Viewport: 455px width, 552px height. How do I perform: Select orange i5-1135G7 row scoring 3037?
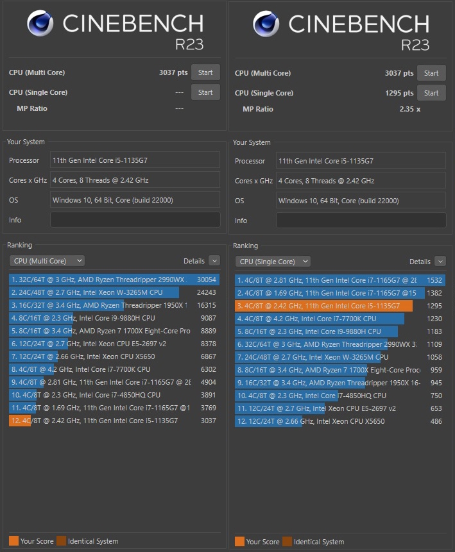tap(114, 421)
